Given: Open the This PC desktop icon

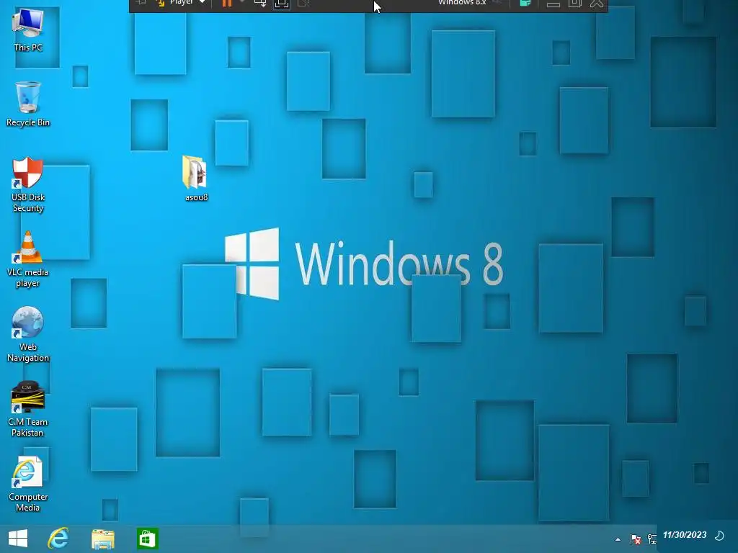Looking at the screenshot, I should point(28,30).
